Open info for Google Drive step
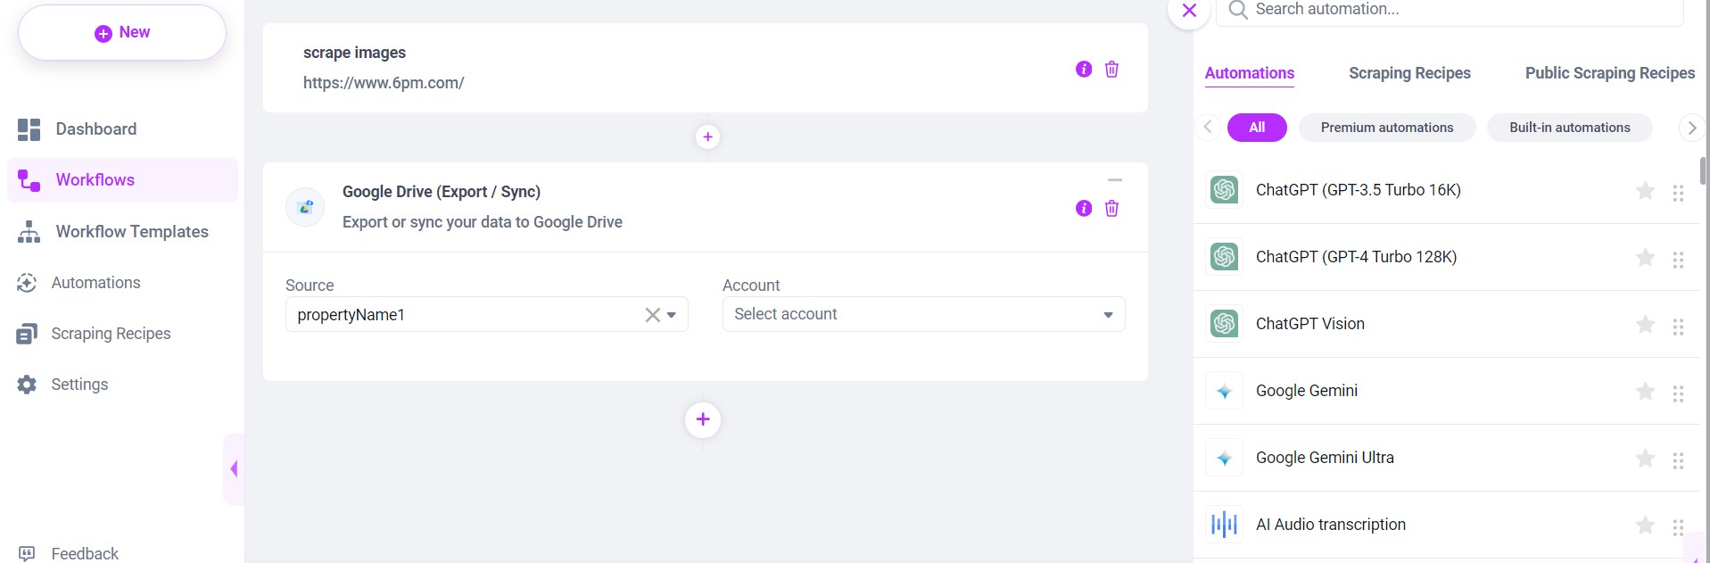The height and width of the screenshot is (563, 1710). pos(1083,209)
